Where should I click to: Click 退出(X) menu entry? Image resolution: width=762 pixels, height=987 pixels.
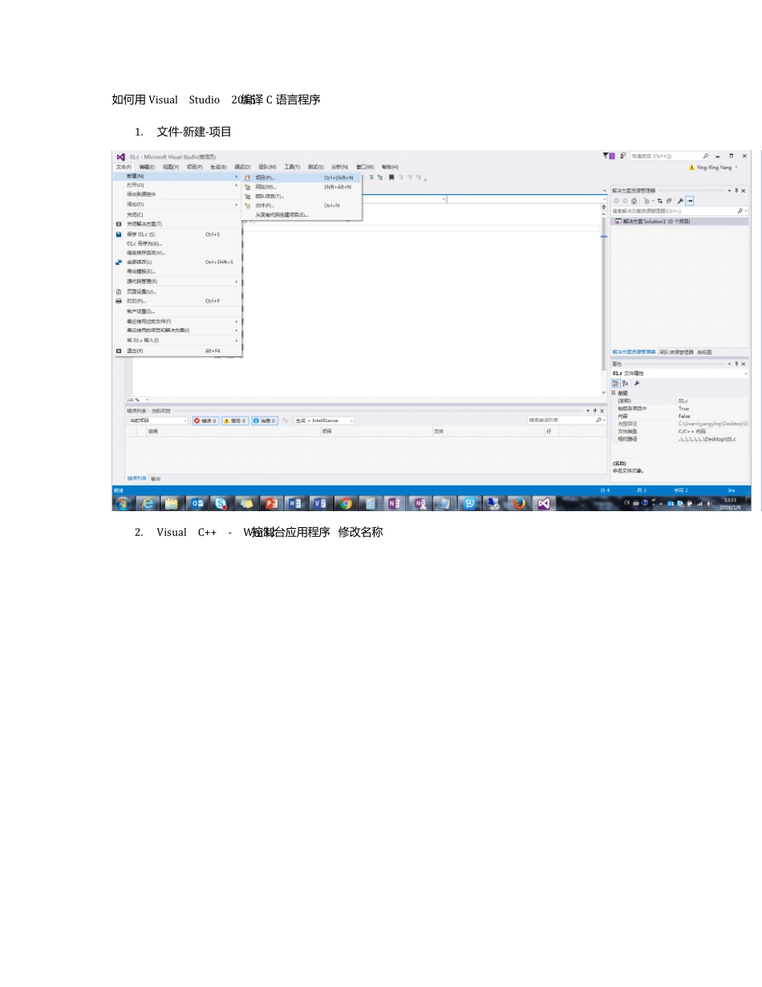click(177, 351)
